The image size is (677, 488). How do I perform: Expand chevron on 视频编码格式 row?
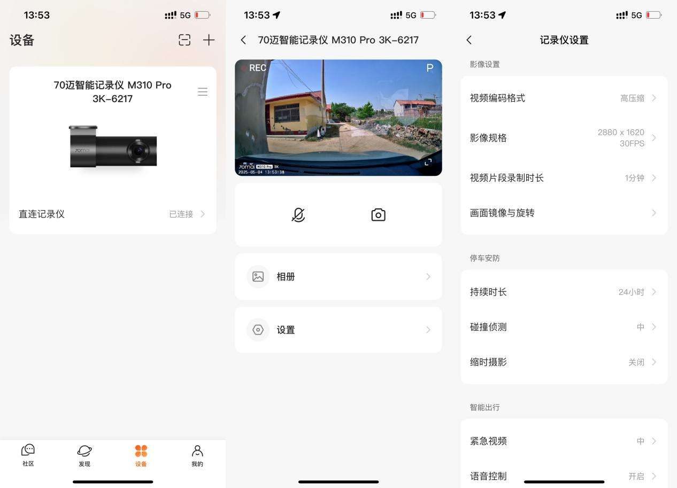coord(654,98)
